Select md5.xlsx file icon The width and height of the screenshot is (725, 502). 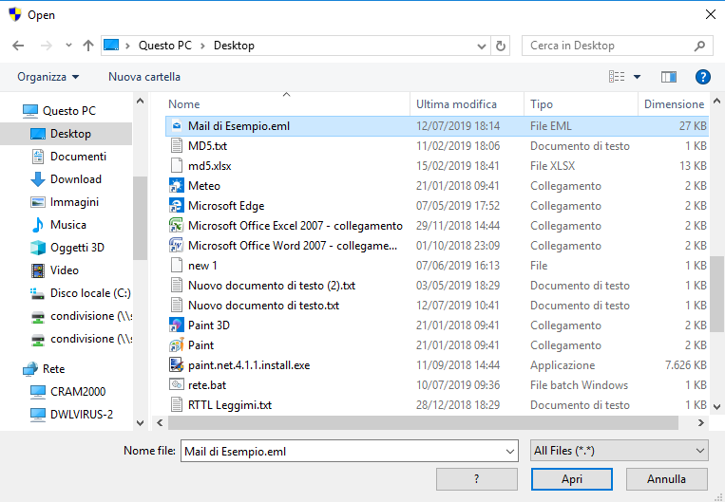176,166
